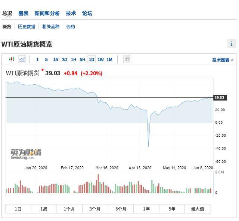Open the 新闻和分析 tab
The height and width of the screenshot is (221, 239).
[47, 13]
